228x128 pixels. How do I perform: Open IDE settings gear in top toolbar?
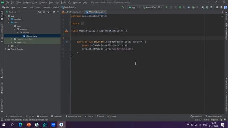pyautogui.click(x=221, y=7)
